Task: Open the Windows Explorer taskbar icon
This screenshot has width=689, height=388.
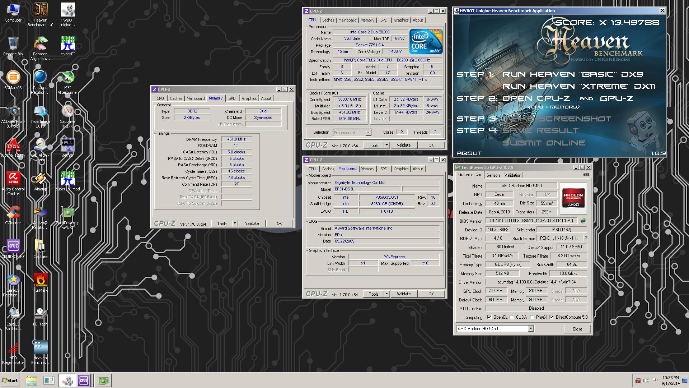Action: tap(31, 380)
